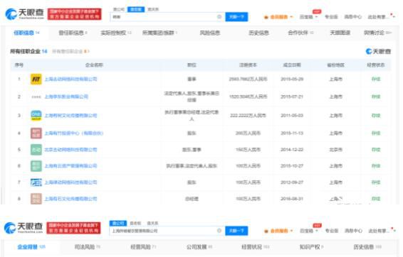403x257 pixels.
Task: Select 查关系 search mode in the lower header
Action: pyautogui.click(x=152, y=223)
